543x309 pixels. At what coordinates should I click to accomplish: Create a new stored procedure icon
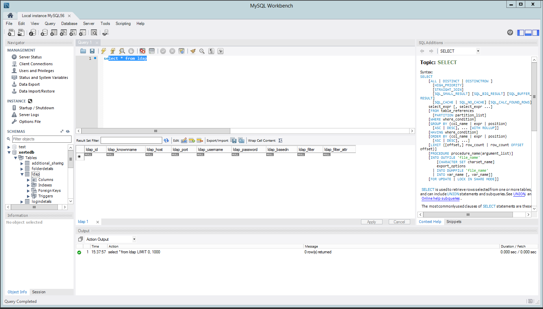point(73,32)
